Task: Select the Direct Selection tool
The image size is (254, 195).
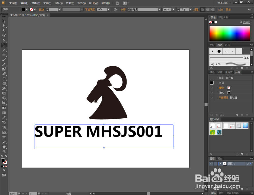Action: (x=4, y=26)
